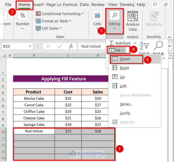Viewport: 174px width, 162px height.
Task: Click Flash Fill menu entry
Action: (135, 122)
